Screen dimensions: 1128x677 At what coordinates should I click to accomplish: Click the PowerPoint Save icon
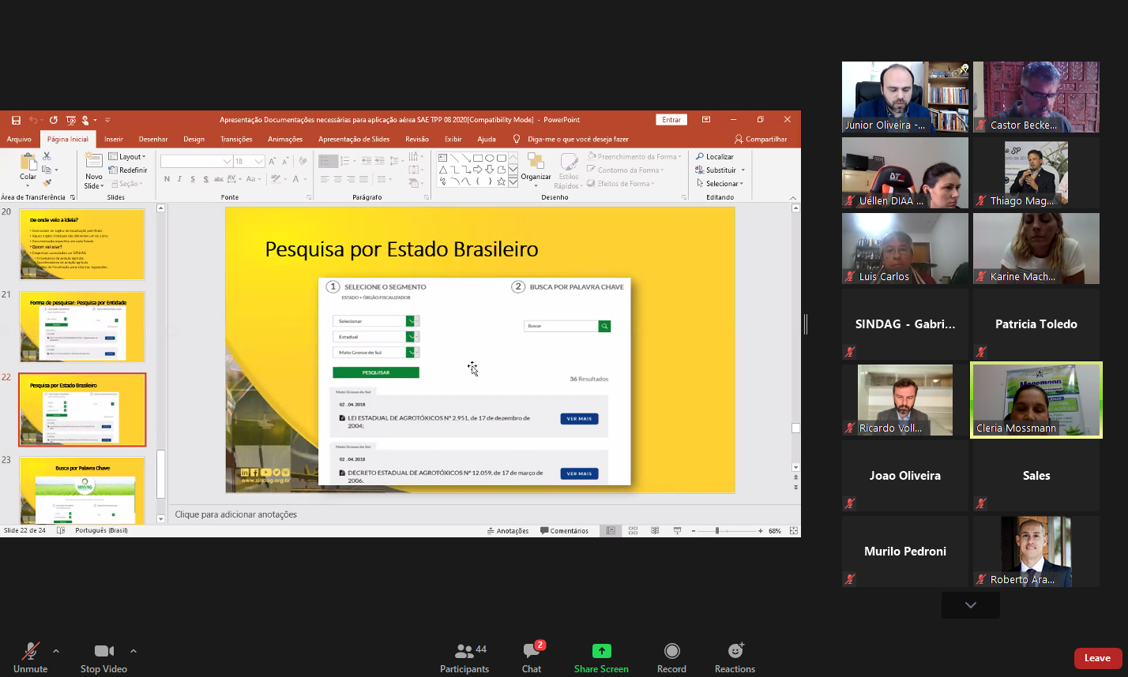point(16,120)
